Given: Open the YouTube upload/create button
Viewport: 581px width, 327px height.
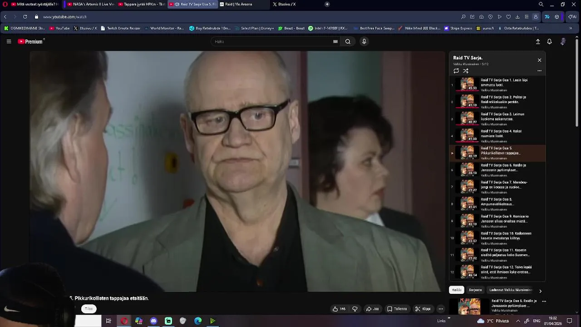Looking at the screenshot, I should pyautogui.click(x=538, y=41).
